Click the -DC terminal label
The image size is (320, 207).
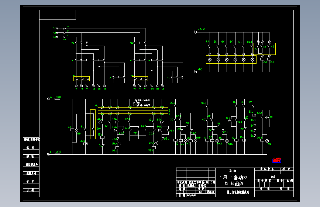200,69
